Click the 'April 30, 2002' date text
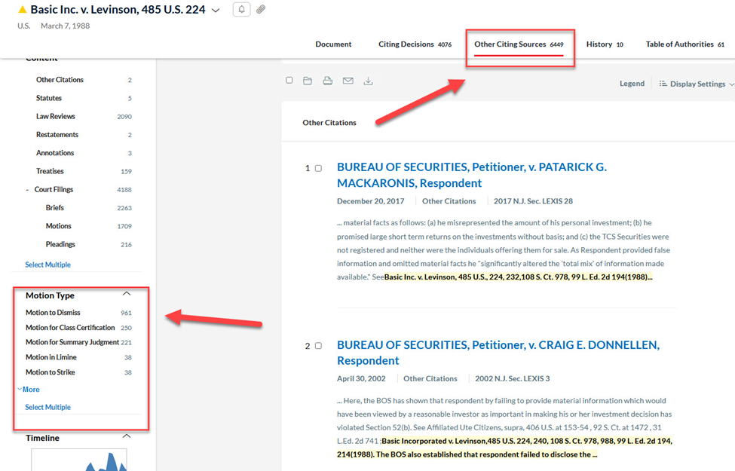The image size is (735, 471). click(x=361, y=378)
